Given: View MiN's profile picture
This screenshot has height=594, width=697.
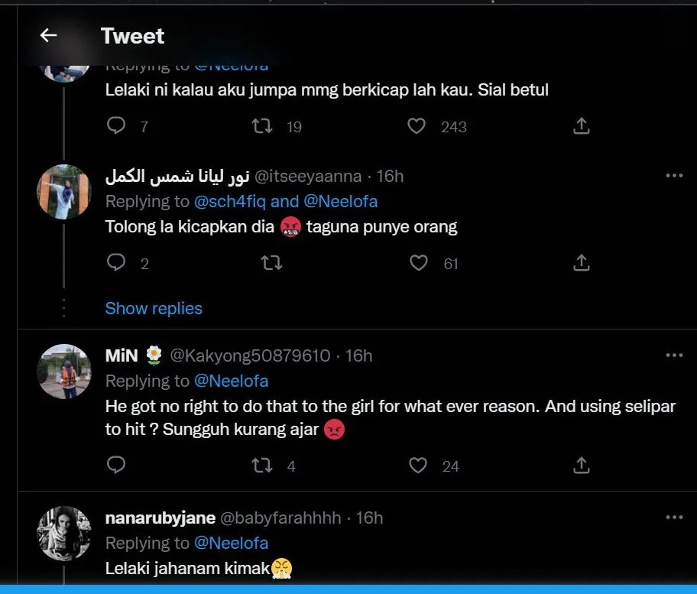Looking at the screenshot, I should click(x=64, y=371).
